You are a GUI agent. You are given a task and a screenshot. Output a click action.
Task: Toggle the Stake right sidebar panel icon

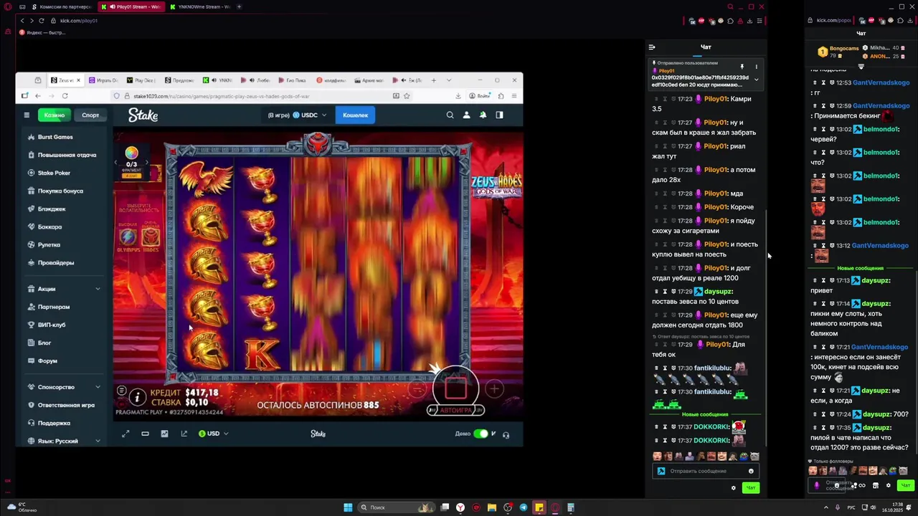499,115
